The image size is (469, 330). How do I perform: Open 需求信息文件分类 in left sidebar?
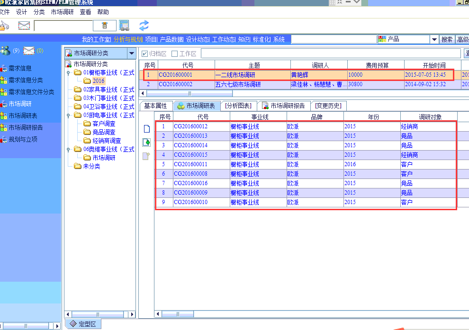tap(31, 92)
